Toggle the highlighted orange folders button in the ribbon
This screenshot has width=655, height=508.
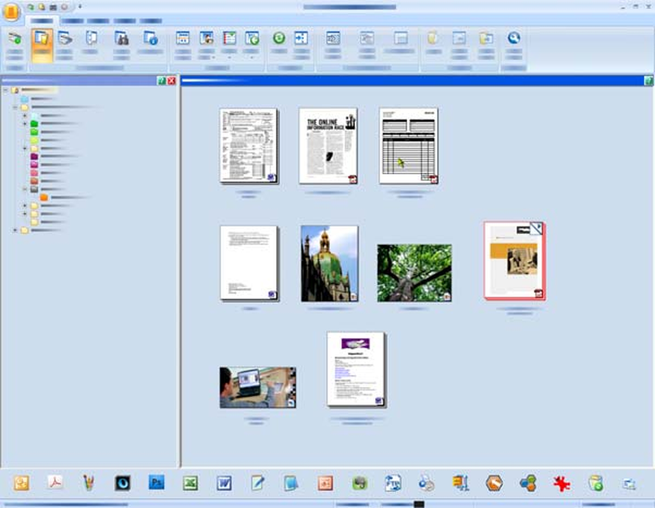42,45
